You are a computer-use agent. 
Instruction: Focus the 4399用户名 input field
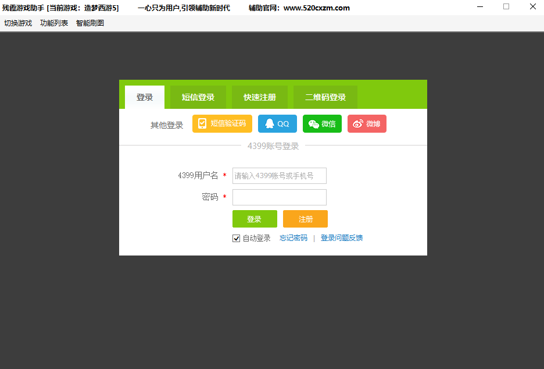tap(280, 176)
